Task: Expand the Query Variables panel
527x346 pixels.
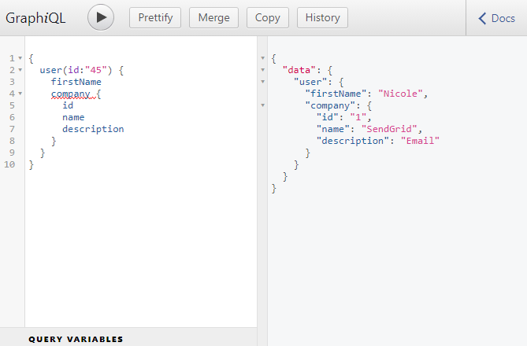Action: (x=76, y=339)
